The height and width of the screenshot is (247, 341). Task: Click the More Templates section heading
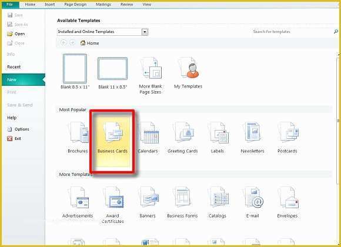(75, 174)
